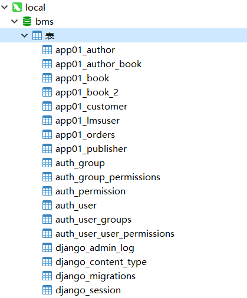The width and height of the screenshot is (247, 298).
Task: Select the django_content_type table name
Action: pyautogui.click(x=101, y=262)
